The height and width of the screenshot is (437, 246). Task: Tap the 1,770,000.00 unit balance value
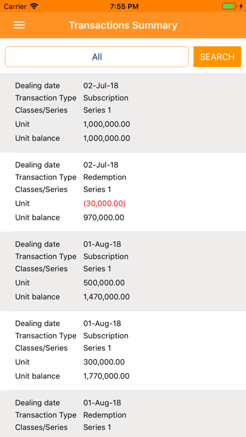tap(107, 376)
